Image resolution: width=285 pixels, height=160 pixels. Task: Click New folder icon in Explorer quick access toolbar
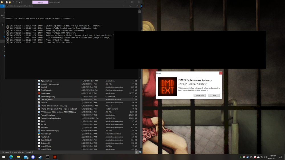click(10, 2)
